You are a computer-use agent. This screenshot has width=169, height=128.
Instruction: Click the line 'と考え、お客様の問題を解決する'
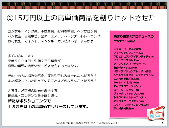[x=32, y=91]
